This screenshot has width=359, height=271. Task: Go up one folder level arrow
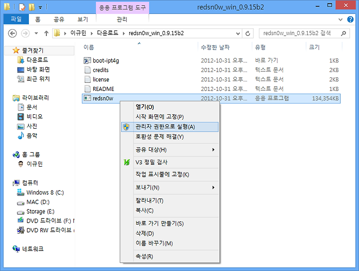(46, 33)
